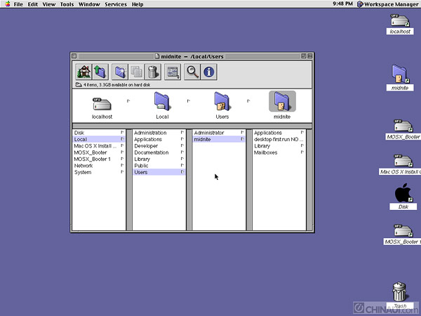
Task: Select Mailboxes folder in midnite column
Action: click(265, 152)
